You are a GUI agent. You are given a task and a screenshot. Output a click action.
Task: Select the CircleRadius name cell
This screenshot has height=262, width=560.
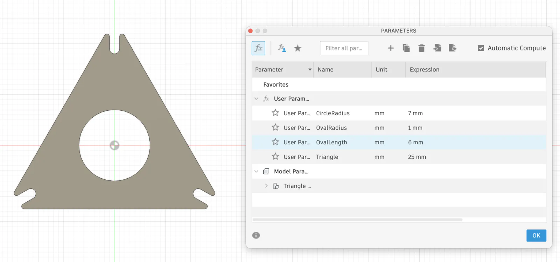(x=333, y=113)
